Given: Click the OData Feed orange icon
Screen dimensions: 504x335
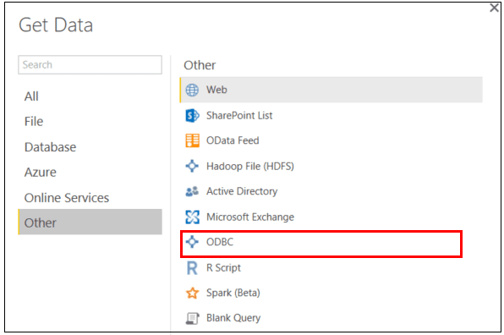Looking at the screenshot, I should click(x=192, y=140).
